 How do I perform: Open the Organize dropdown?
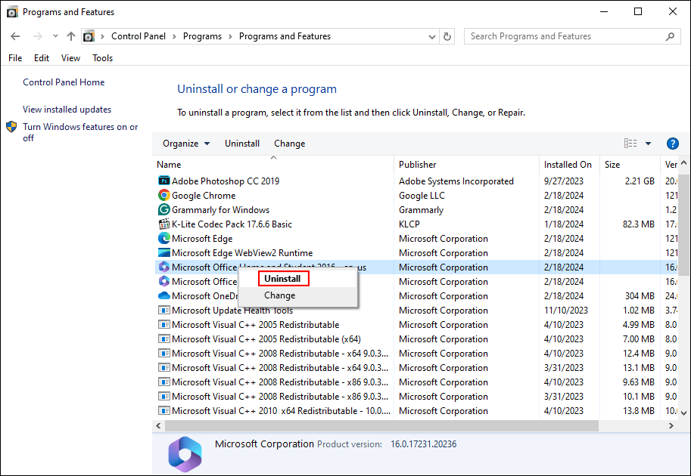tap(185, 143)
